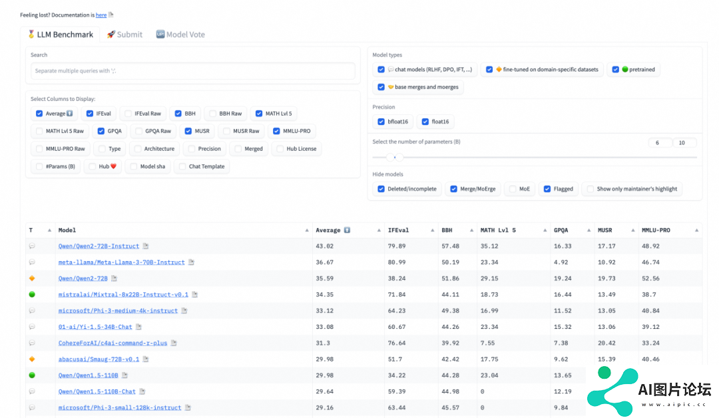The height and width of the screenshot is (418, 719).
Task: Click orange diamond type icon for Qwen2-72B row
Action: [x=32, y=278]
